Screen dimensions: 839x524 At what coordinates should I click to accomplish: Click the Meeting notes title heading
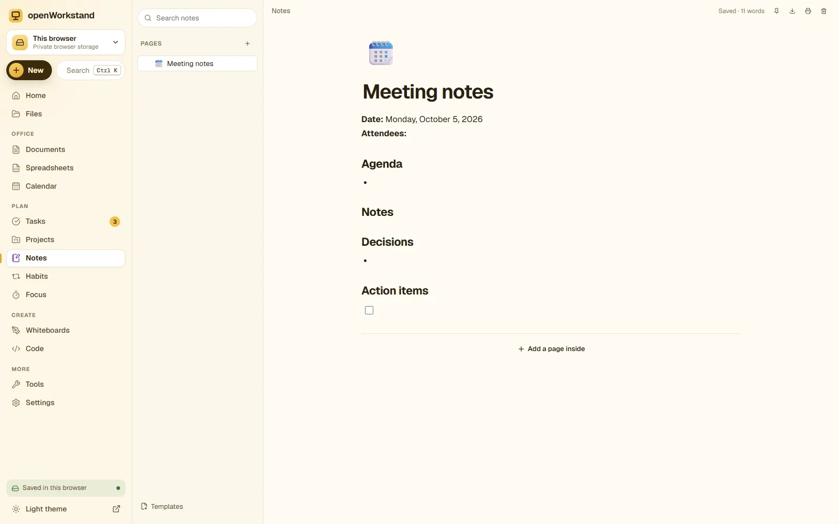[x=428, y=92]
